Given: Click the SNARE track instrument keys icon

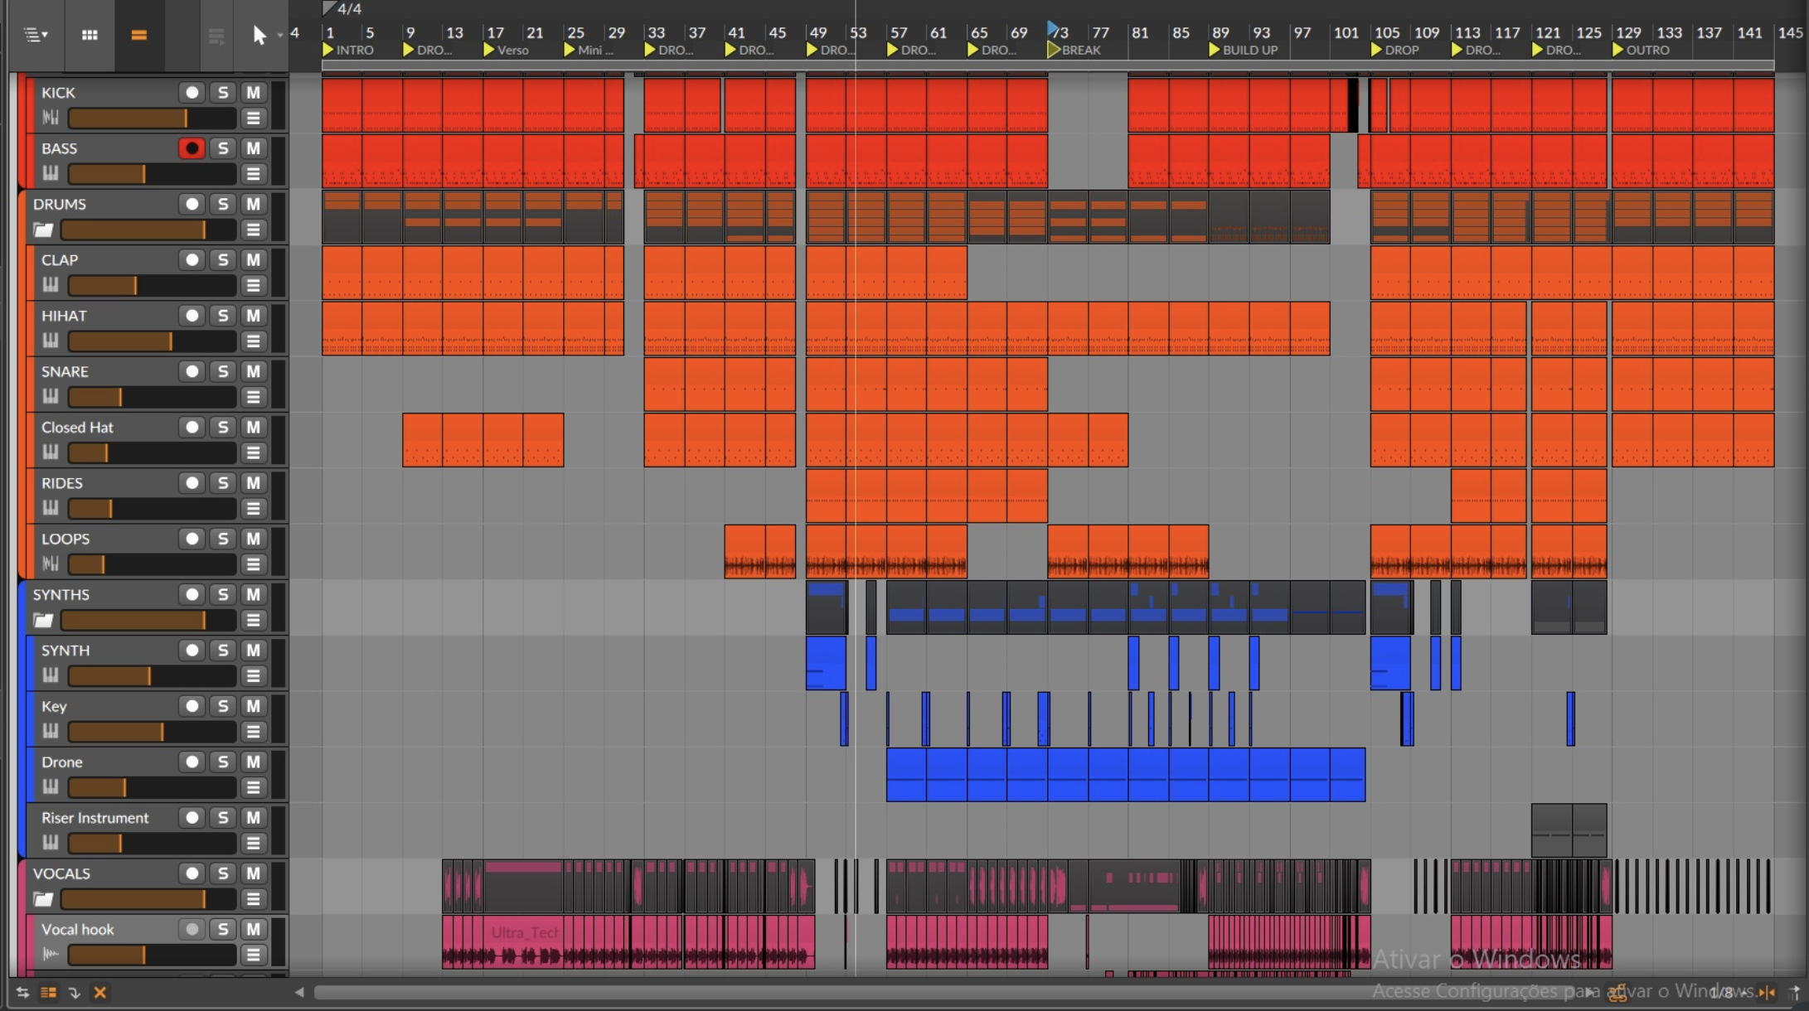Looking at the screenshot, I should 51,396.
